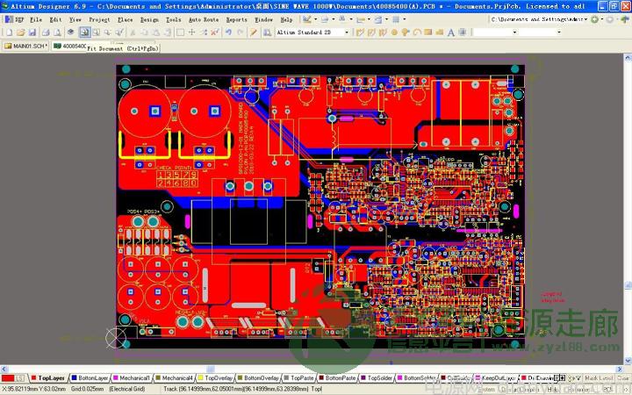The height and width of the screenshot is (395, 632).
Task: Click the Place Fill rectangle icon
Action: pyautogui.click(x=429, y=32)
